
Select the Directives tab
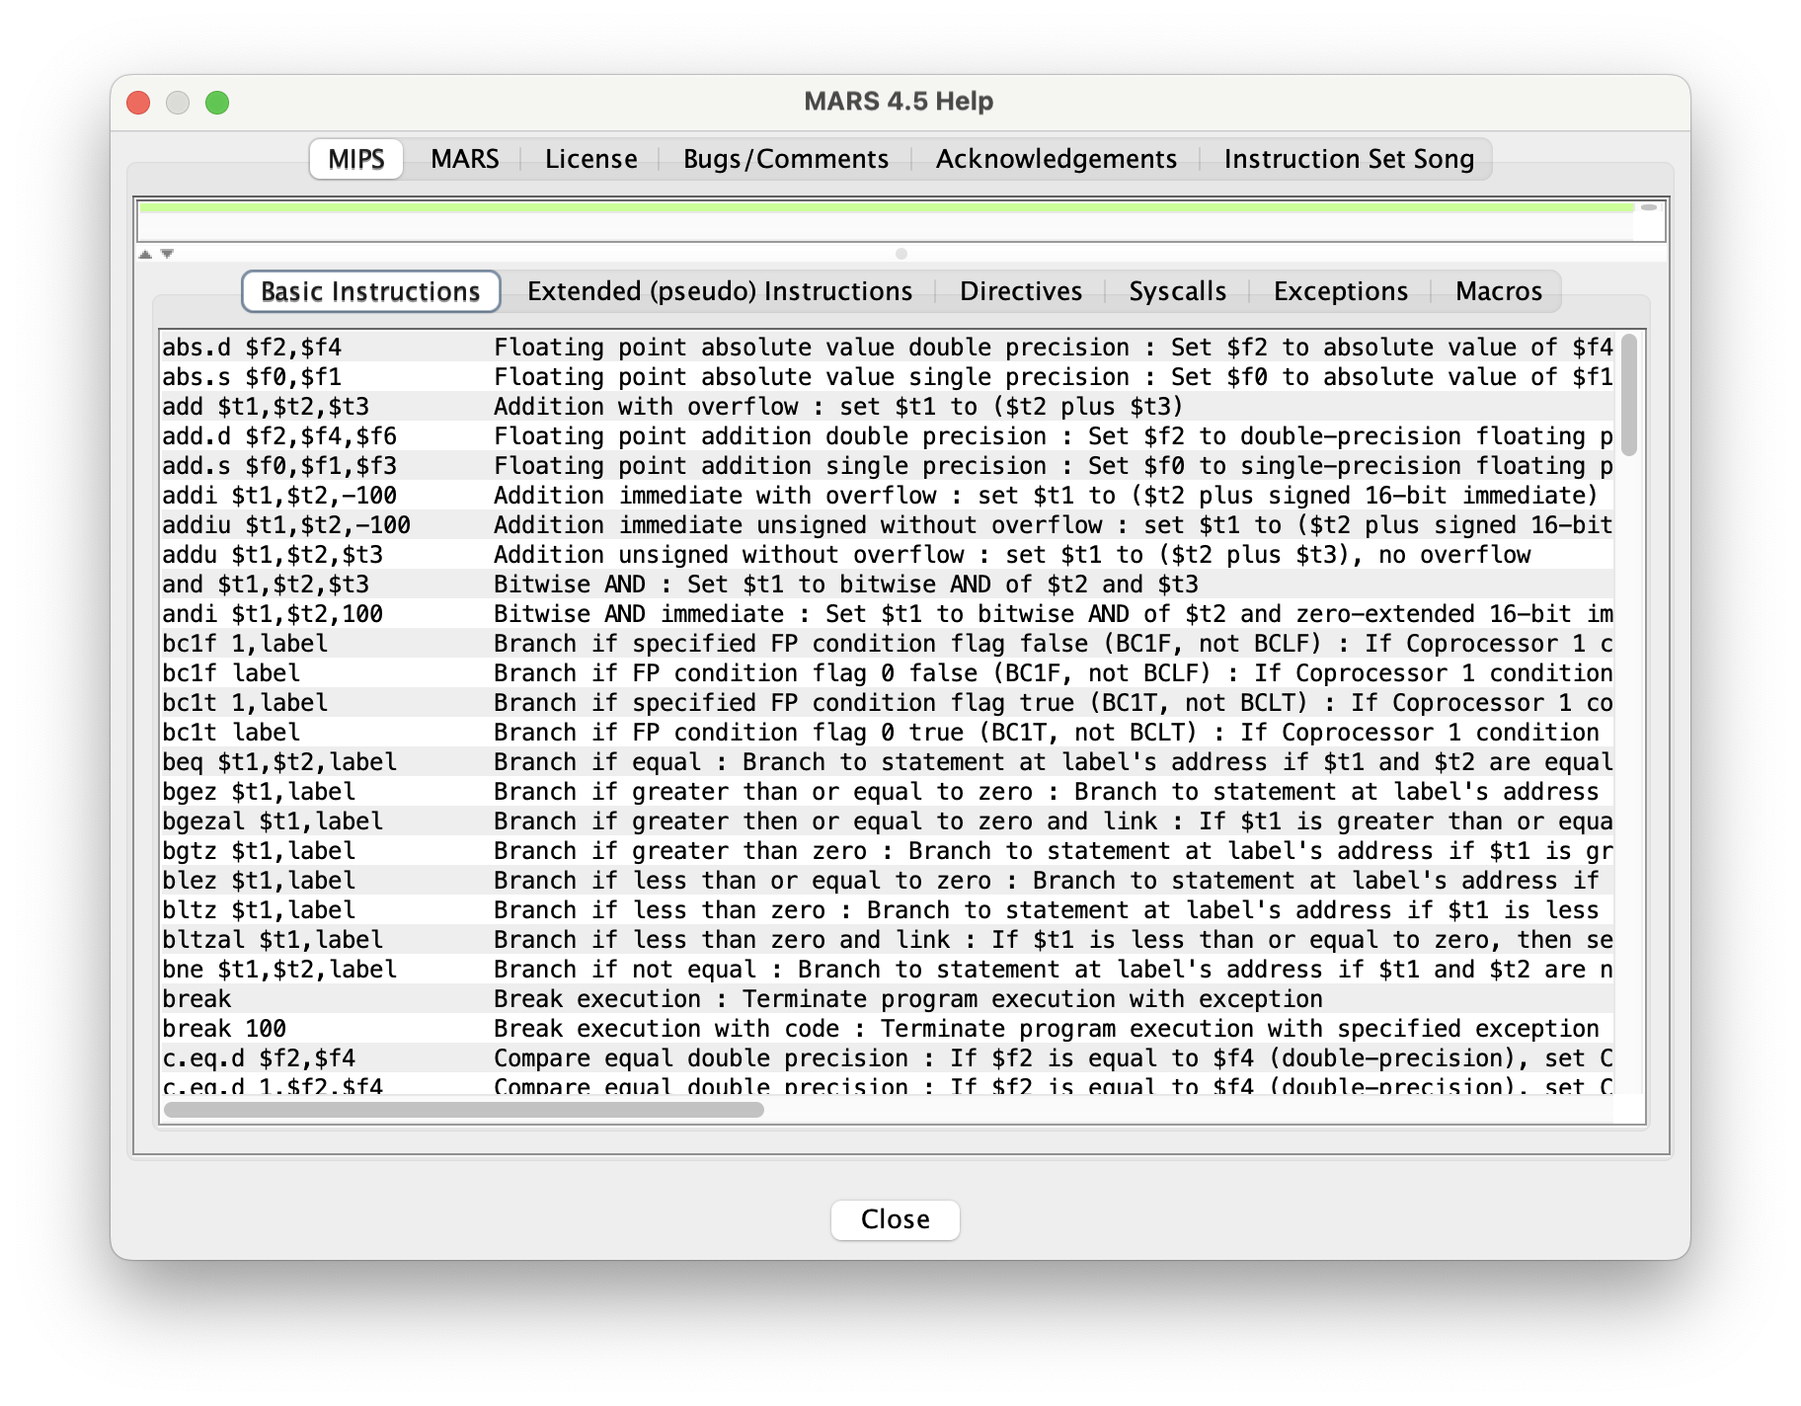click(1021, 291)
